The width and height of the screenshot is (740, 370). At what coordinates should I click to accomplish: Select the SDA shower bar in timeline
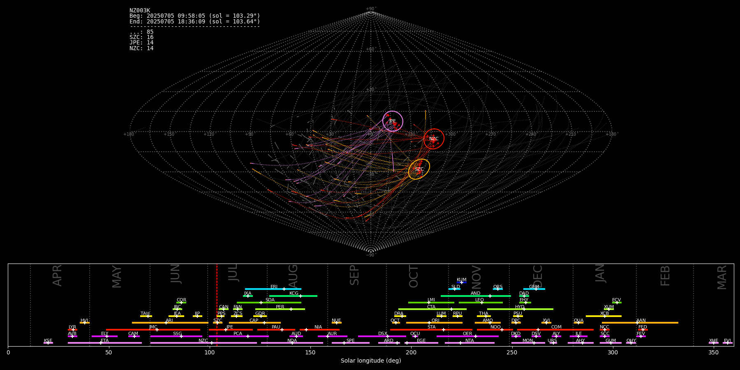pyautogui.click(x=269, y=303)
